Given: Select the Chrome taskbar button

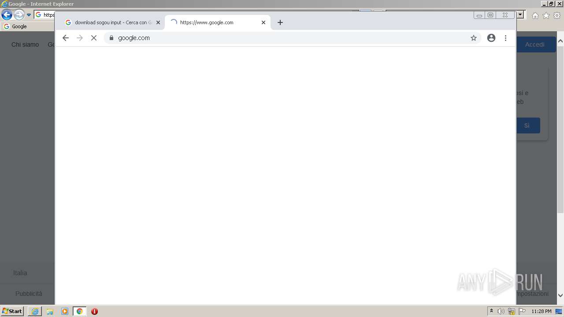Looking at the screenshot, I should [x=80, y=311].
